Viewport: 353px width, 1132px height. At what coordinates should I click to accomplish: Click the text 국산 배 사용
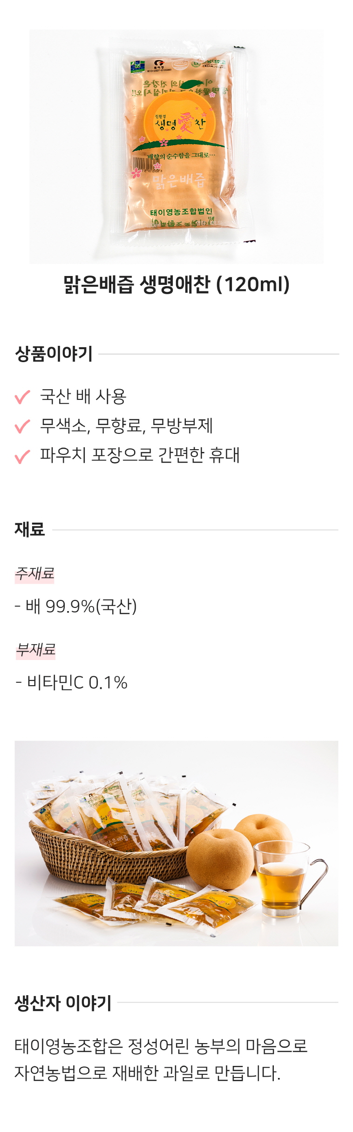point(83,397)
